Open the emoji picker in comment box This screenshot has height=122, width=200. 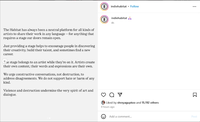[x=103, y=116]
